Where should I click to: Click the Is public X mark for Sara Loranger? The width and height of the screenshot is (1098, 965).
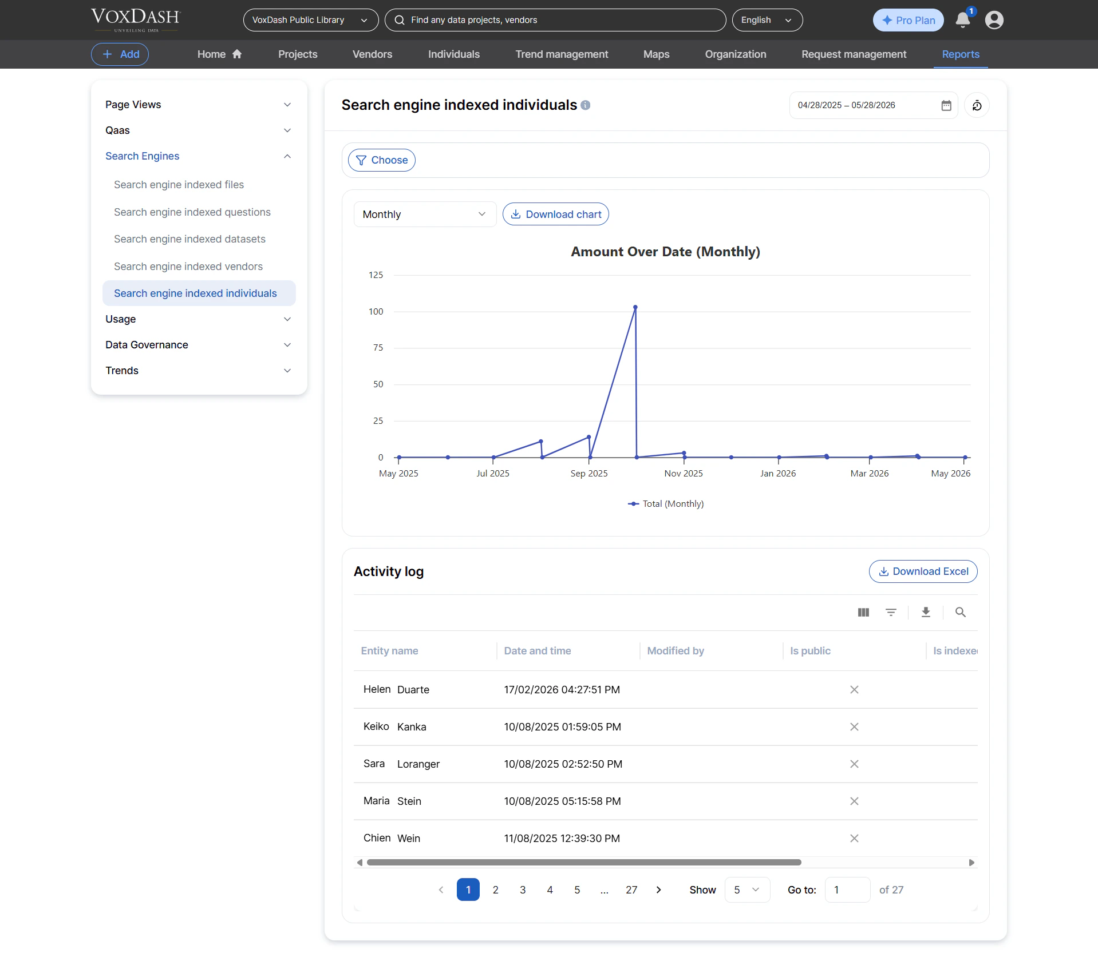(854, 764)
